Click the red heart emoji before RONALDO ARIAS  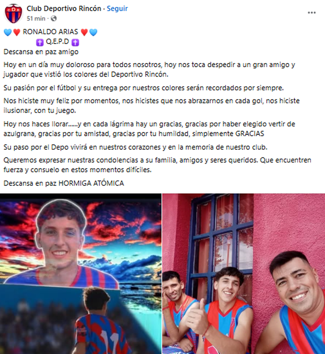[17, 32]
